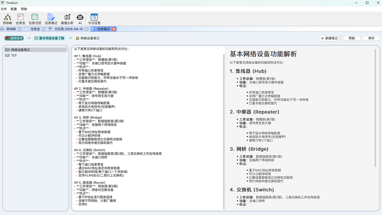382x215 pixels.
Task: Open the 文件 menu
Action: click(x=4, y=9)
